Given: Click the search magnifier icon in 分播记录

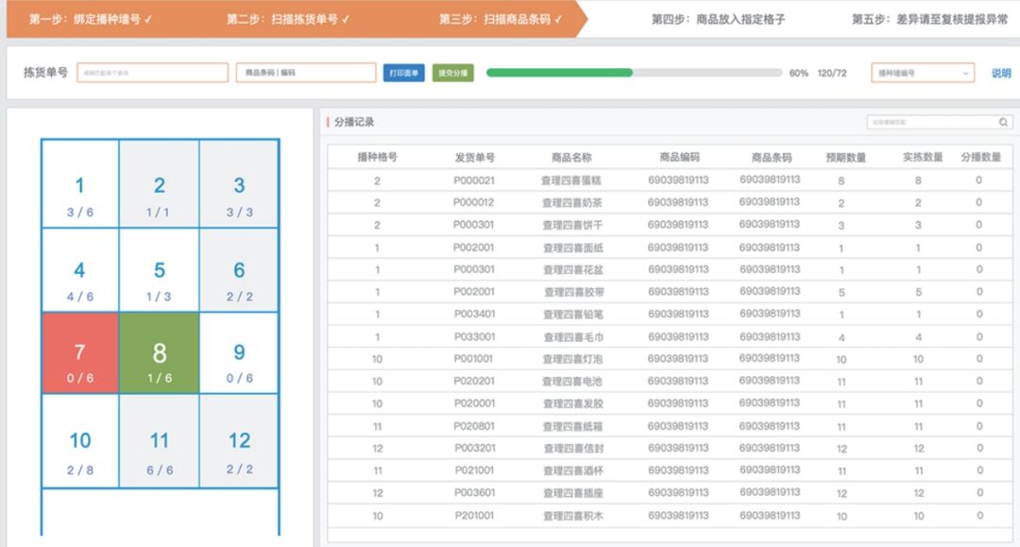Looking at the screenshot, I should tap(1003, 122).
